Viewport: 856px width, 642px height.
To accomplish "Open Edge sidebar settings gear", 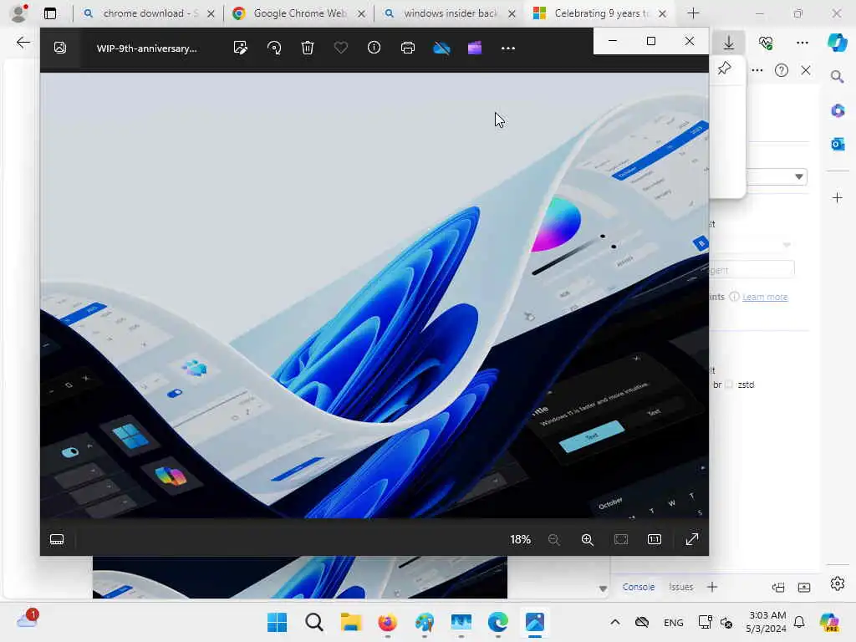I will [838, 583].
